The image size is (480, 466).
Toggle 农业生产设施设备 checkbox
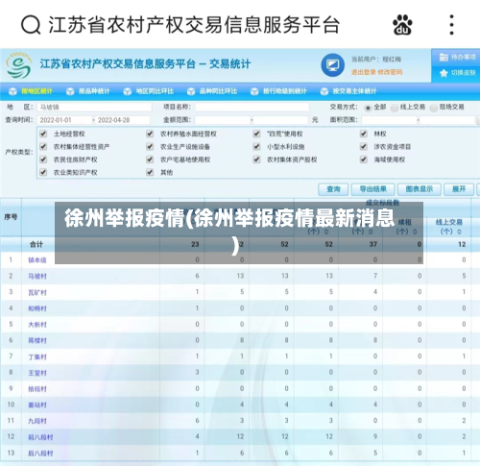[150, 146]
